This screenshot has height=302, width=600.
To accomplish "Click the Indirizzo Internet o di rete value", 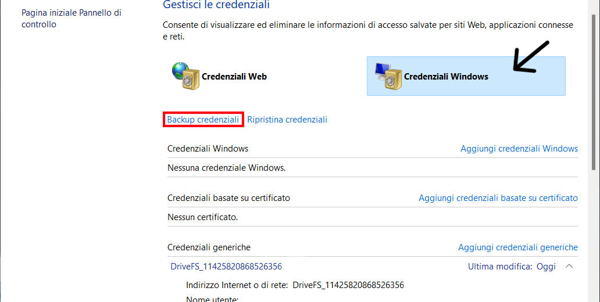I will [x=348, y=285].
